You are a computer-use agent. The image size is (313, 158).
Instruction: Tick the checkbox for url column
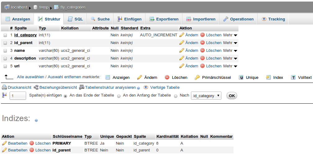click(x=5, y=66)
